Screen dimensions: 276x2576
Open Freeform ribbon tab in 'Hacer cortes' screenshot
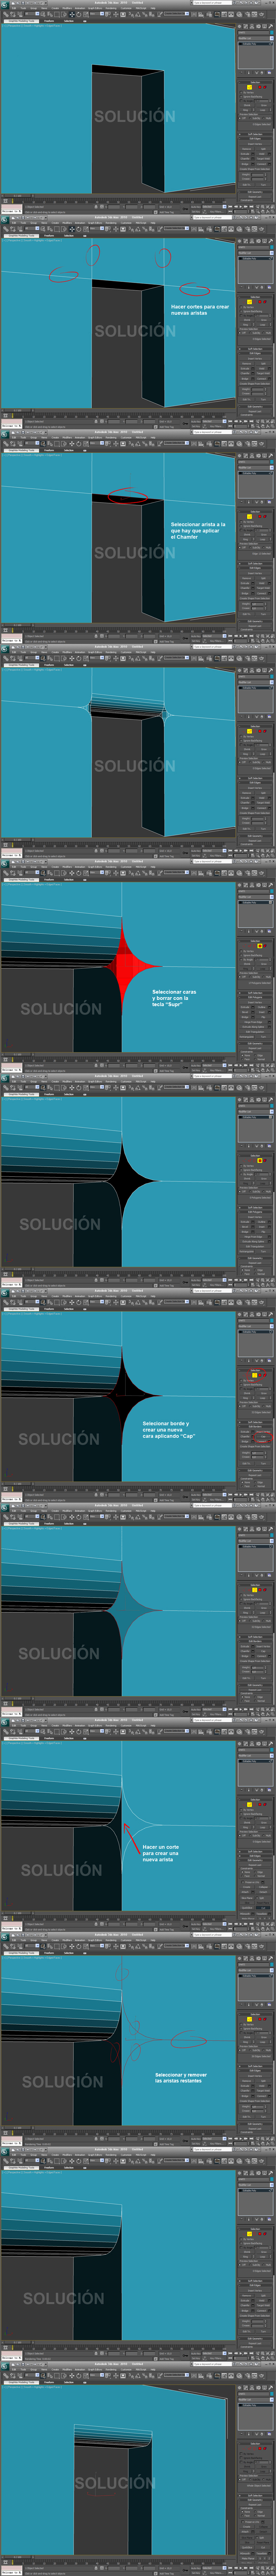pyautogui.click(x=50, y=236)
